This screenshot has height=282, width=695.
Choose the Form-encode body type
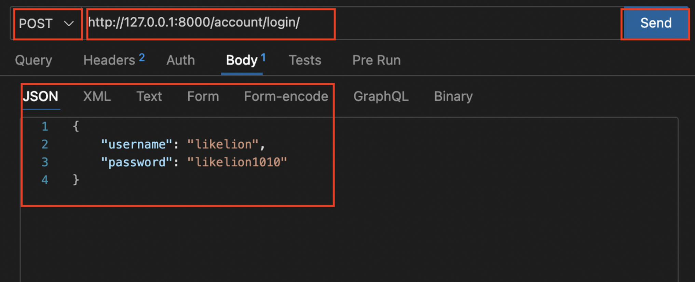click(x=286, y=97)
